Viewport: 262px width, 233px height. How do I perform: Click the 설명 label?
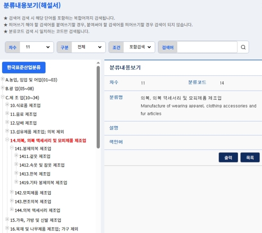(114, 128)
